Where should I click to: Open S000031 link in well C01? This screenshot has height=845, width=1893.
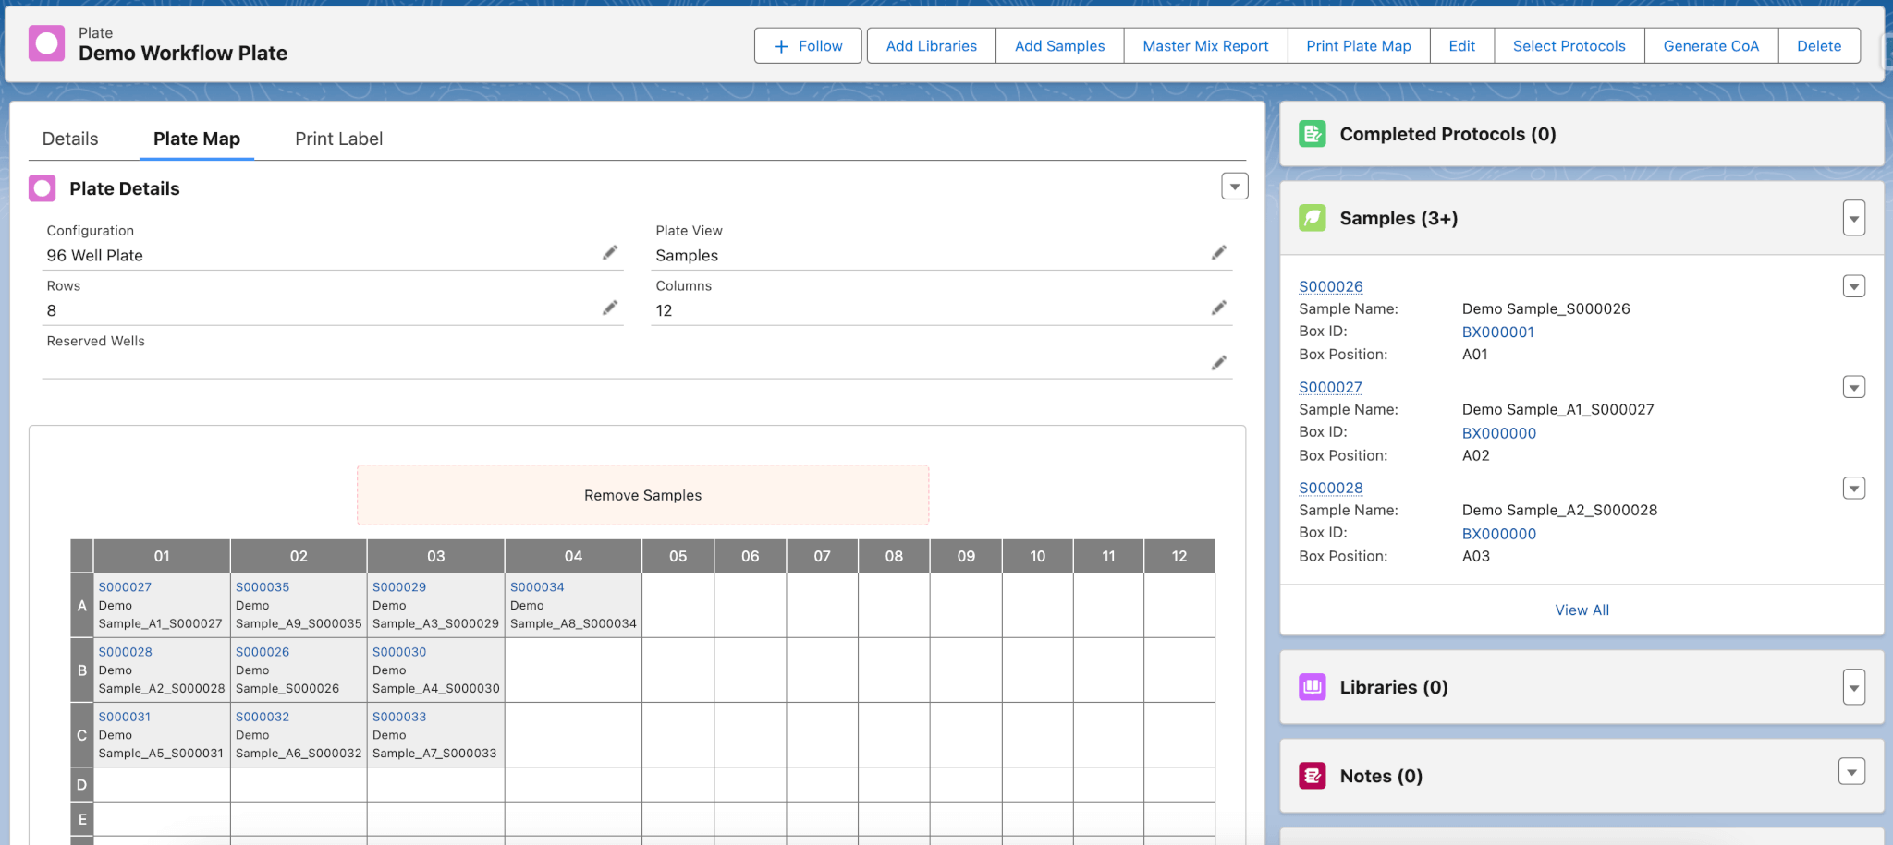(x=125, y=717)
